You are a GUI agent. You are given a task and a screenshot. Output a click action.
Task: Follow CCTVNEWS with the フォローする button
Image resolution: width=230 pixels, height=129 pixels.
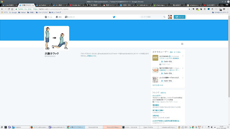166,61
